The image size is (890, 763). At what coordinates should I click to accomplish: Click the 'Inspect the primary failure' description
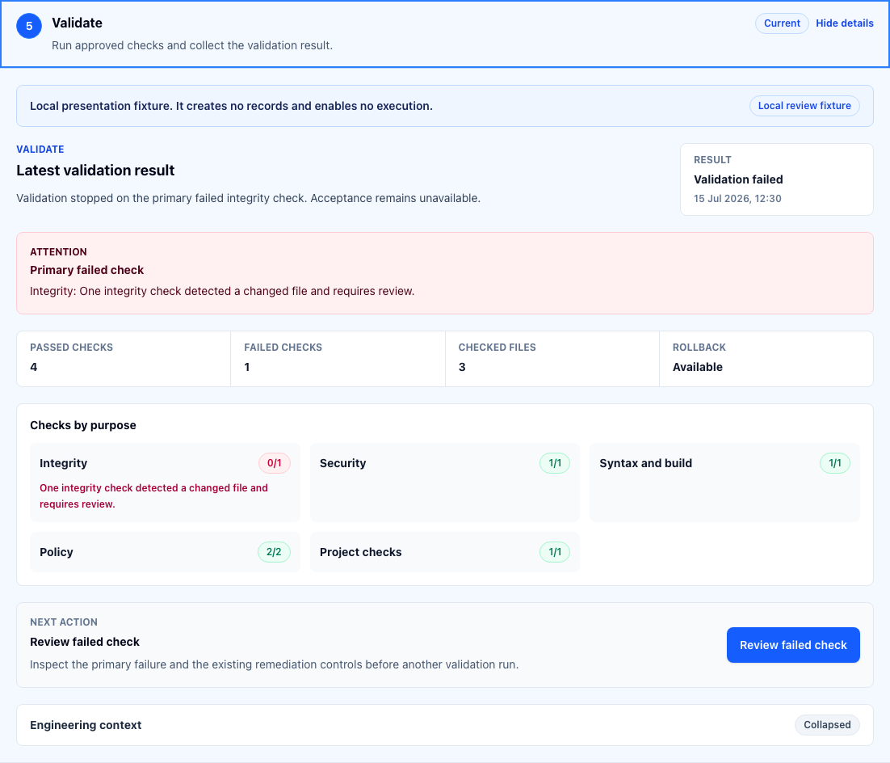point(274,664)
